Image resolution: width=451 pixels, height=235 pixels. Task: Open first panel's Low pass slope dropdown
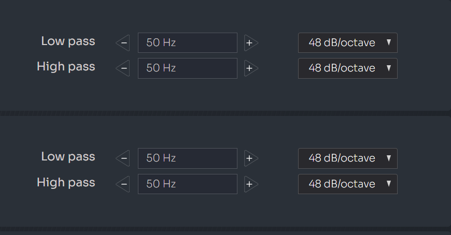click(347, 43)
